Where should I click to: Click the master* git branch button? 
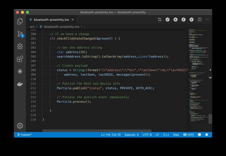[25, 135]
